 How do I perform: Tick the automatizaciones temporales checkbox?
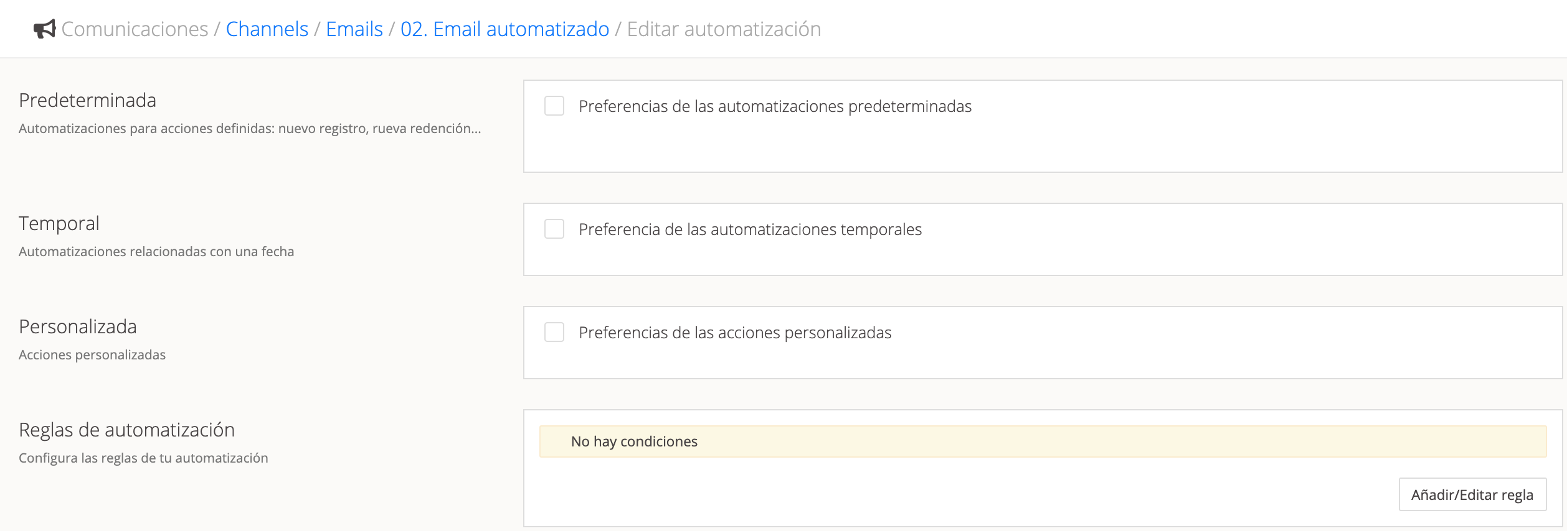(x=554, y=229)
